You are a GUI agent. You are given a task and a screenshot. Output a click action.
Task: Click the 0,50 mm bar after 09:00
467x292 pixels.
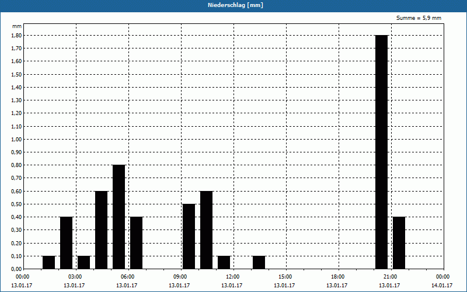(189, 237)
